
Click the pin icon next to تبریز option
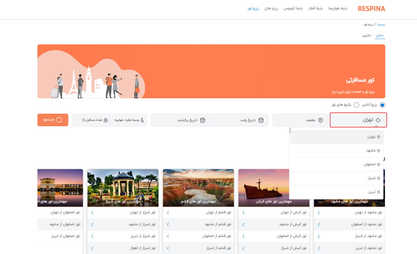(378, 191)
